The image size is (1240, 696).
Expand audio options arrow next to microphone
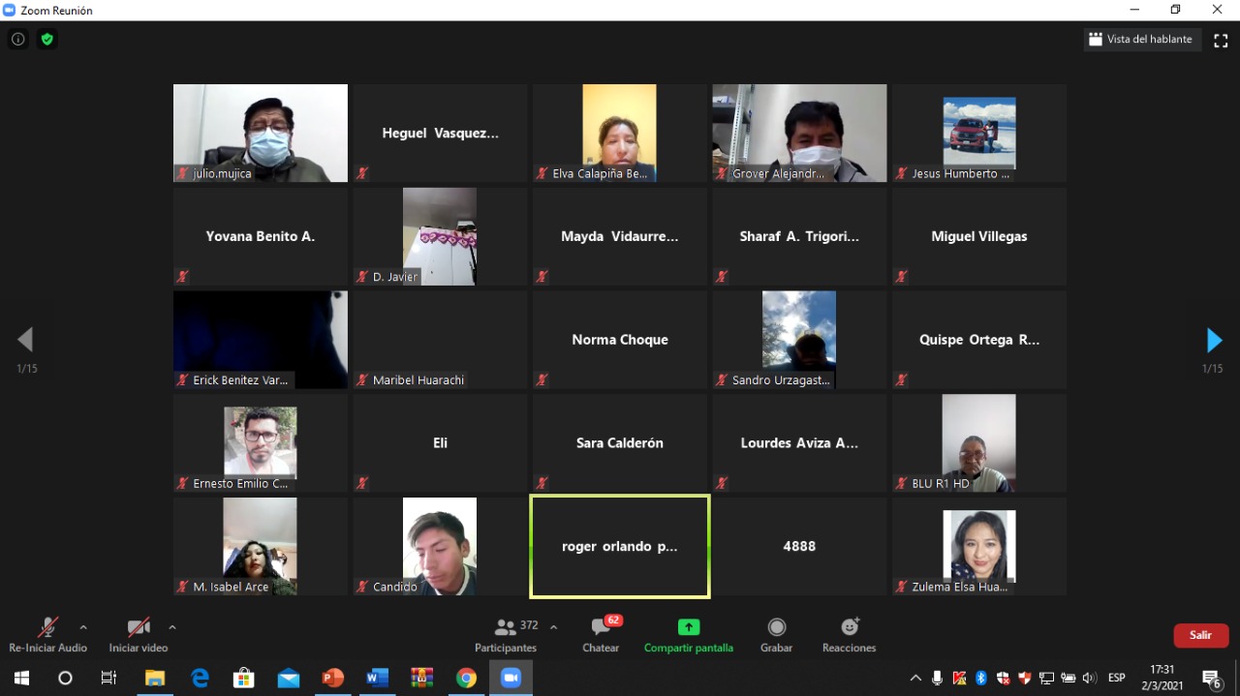[83, 627]
